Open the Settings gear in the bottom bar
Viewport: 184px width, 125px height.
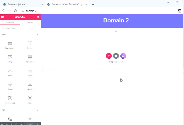coord(2,124)
